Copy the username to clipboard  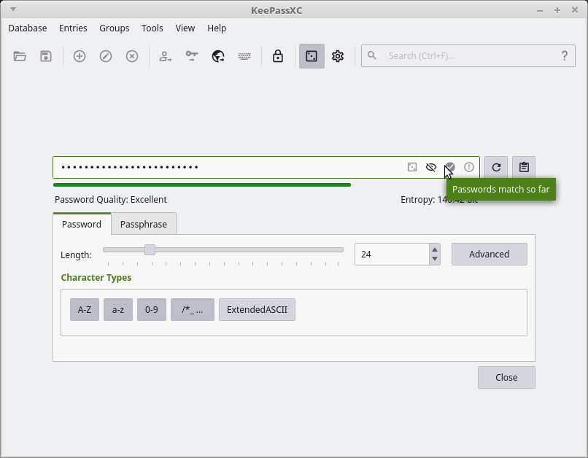point(165,55)
